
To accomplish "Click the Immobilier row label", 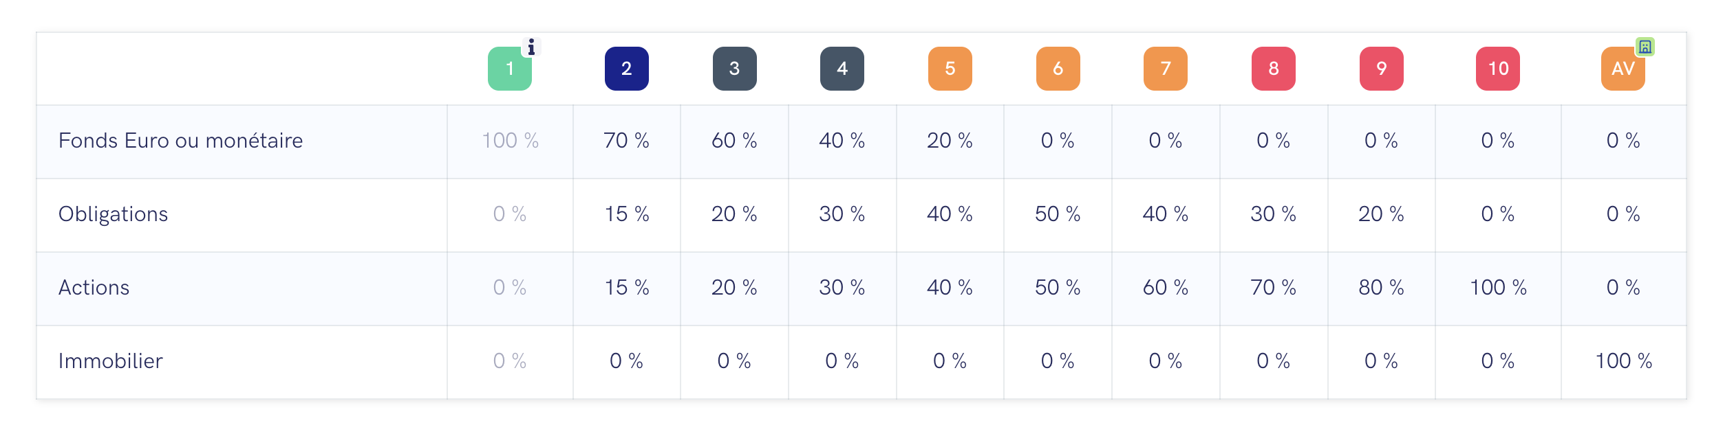I will 110,361.
